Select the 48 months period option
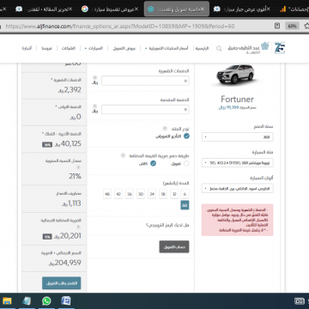 (x=107, y=194)
